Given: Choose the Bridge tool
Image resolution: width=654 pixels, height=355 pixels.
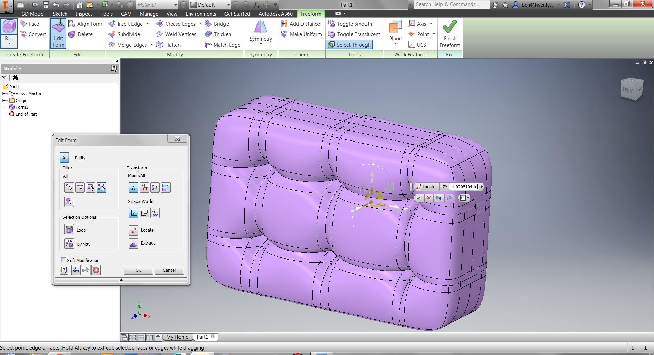Looking at the screenshot, I should point(217,24).
